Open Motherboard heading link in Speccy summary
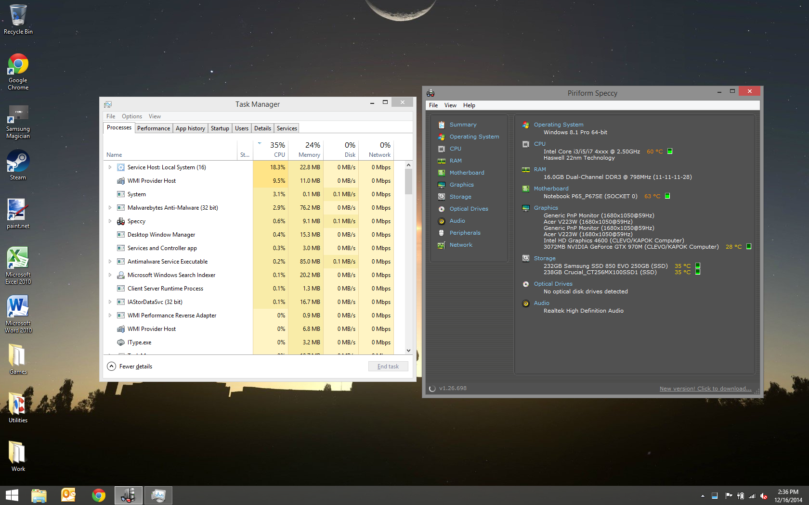 [551, 189]
